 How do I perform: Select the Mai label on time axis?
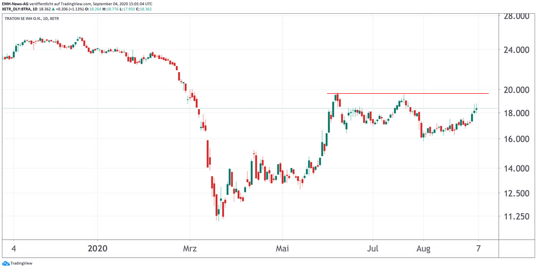(282, 248)
